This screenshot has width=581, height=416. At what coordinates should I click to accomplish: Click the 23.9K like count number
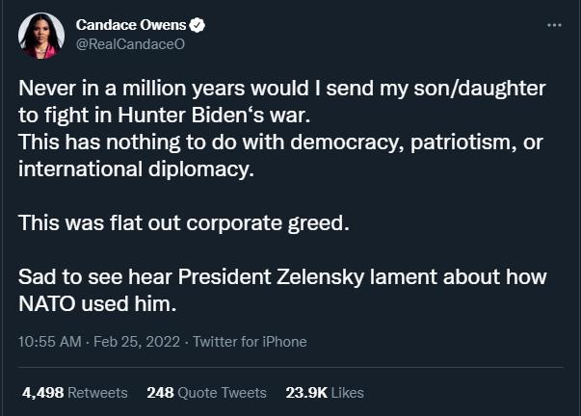click(306, 392)
